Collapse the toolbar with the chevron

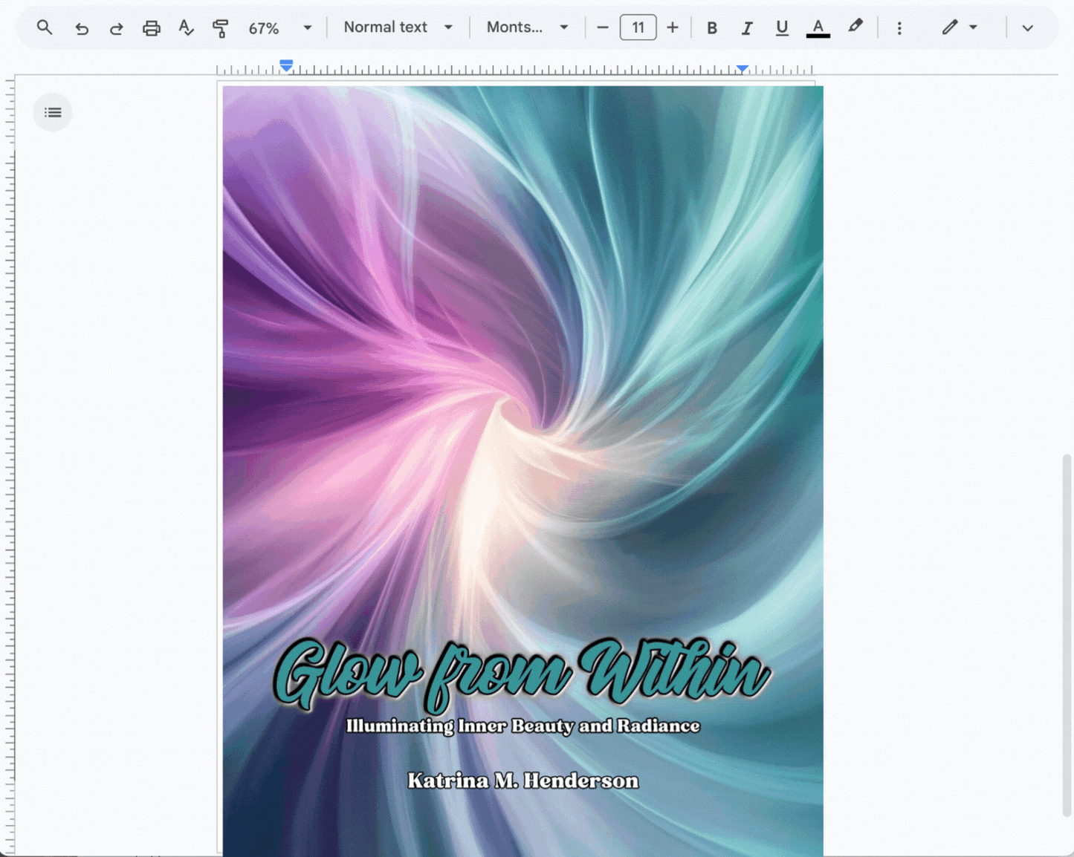pos(1028,27)
